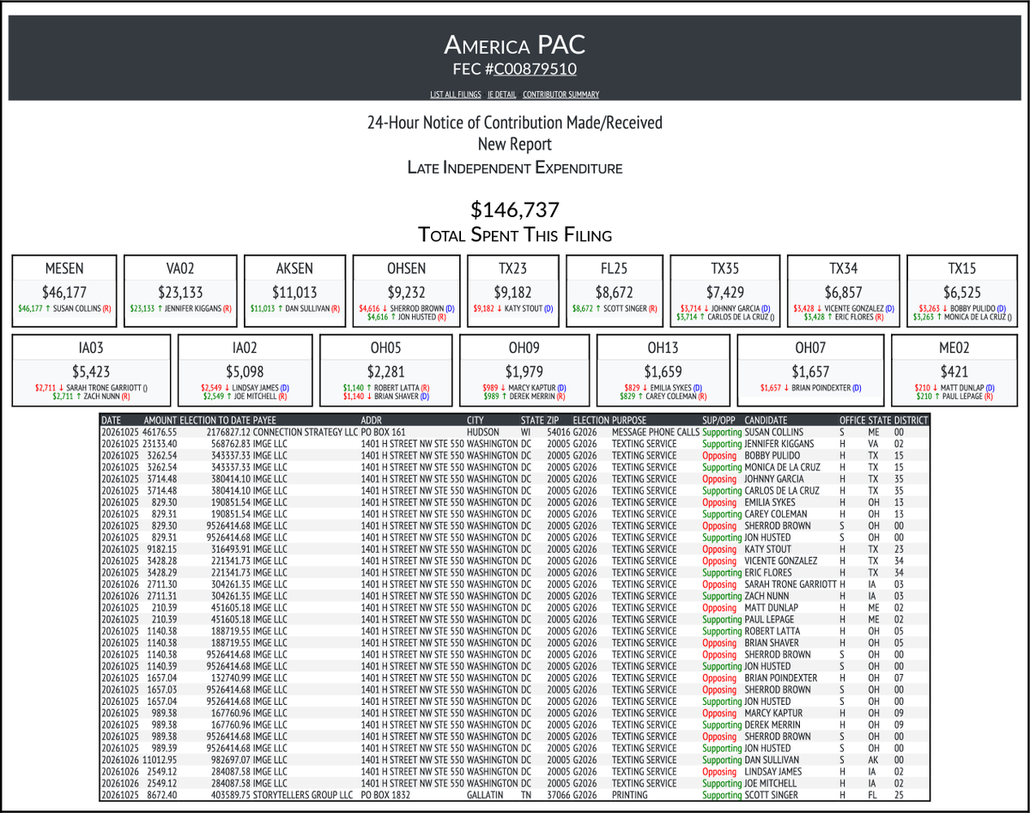Click the 11012.95 amount cell
The width and height of the screenshot is (1030, 813).
tap(160, 760)
